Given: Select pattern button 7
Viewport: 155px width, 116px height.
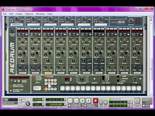Looking at the screenshot, I should pos(52,83).
